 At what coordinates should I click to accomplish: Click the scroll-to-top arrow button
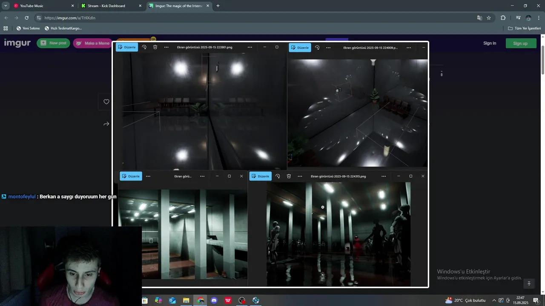click(x=529, y=283)
